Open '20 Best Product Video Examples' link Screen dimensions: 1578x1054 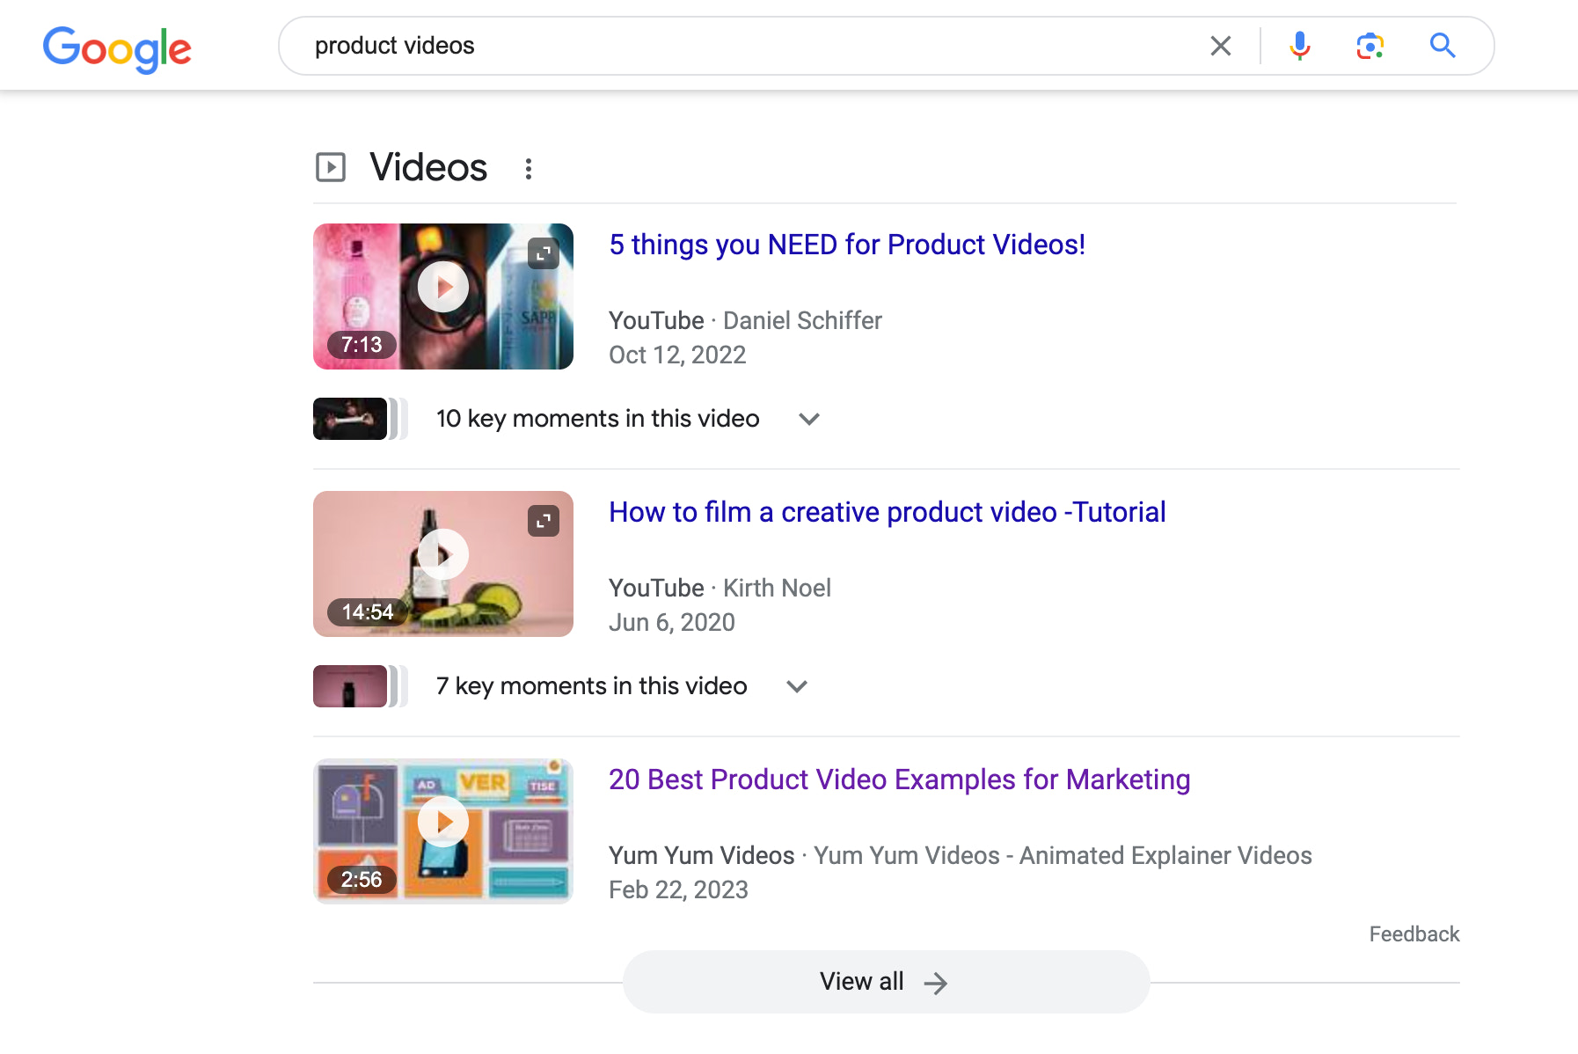coord(900,780)
